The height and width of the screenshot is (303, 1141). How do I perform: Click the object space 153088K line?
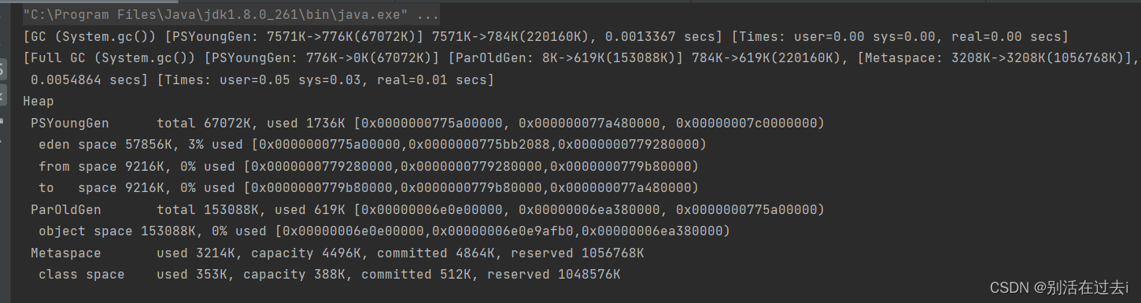point(384,231)
